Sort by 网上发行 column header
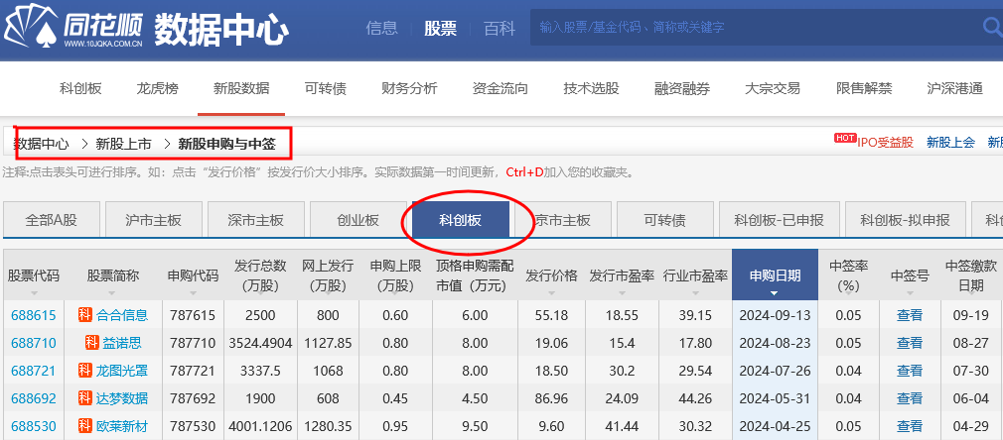This screenshot has width=1003, height=440. coord(328,275)
